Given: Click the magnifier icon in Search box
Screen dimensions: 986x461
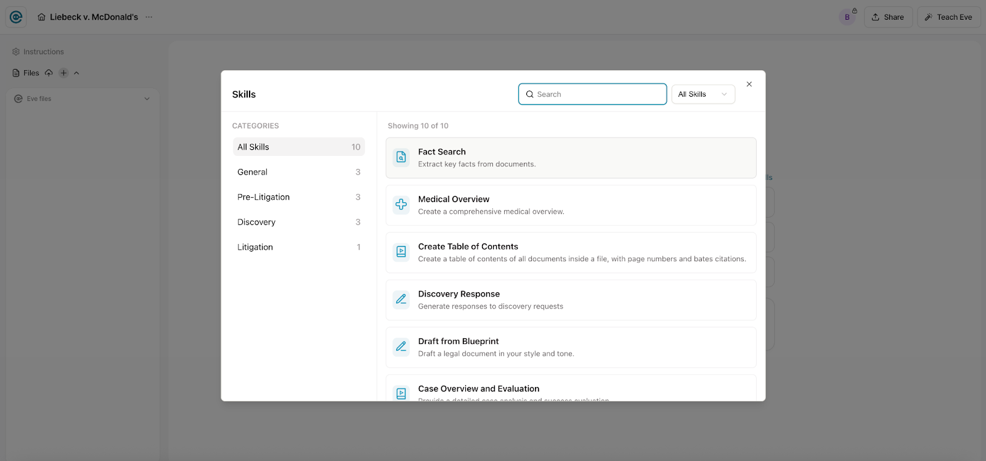Looking at the screenshot, I should [529, 94].
